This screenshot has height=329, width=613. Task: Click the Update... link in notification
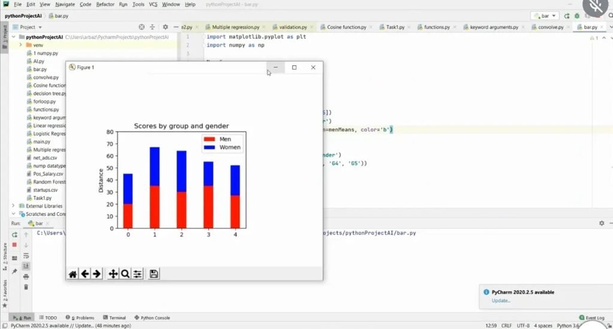coord(501,300)
